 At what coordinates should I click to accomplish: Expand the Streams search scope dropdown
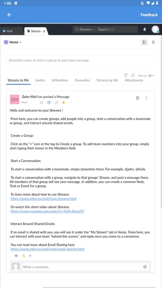(x=85, y=30)
